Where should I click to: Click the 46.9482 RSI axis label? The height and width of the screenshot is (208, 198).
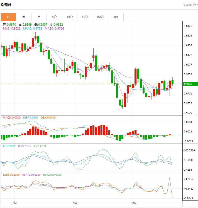pos(189,189)
